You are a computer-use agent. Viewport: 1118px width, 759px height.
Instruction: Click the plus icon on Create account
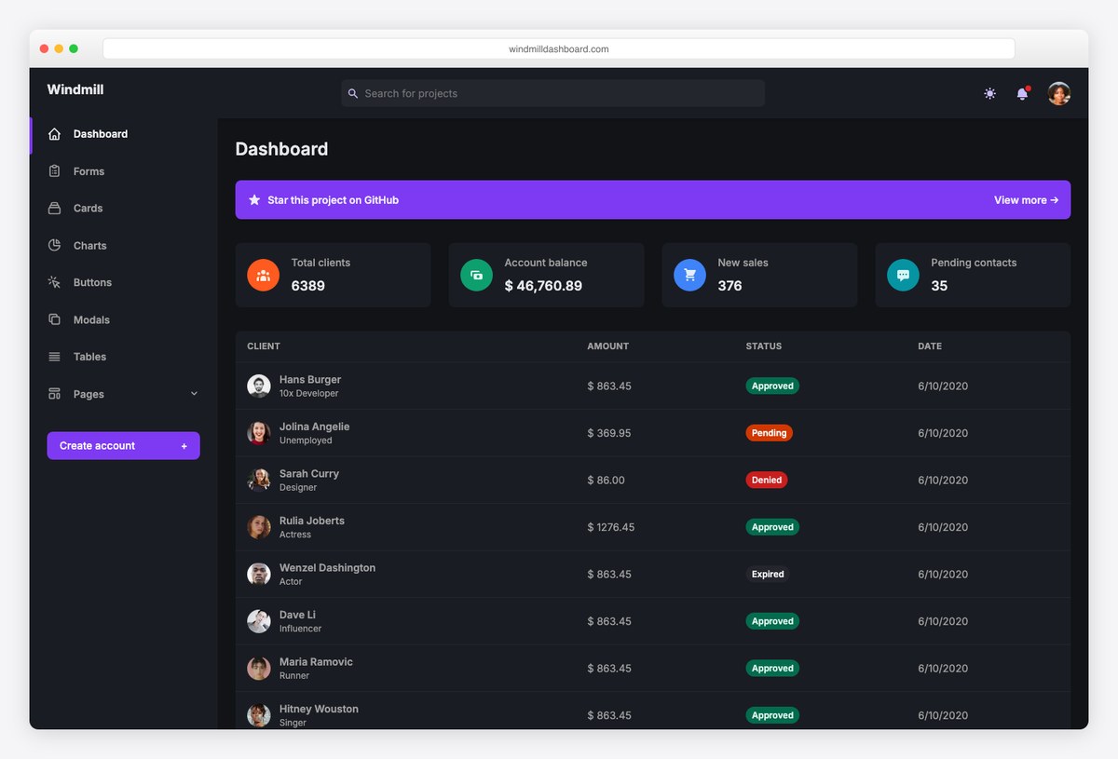(x=184, y=446)
